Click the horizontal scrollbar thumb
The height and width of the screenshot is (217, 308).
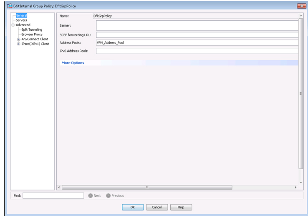tap(147, 187)
